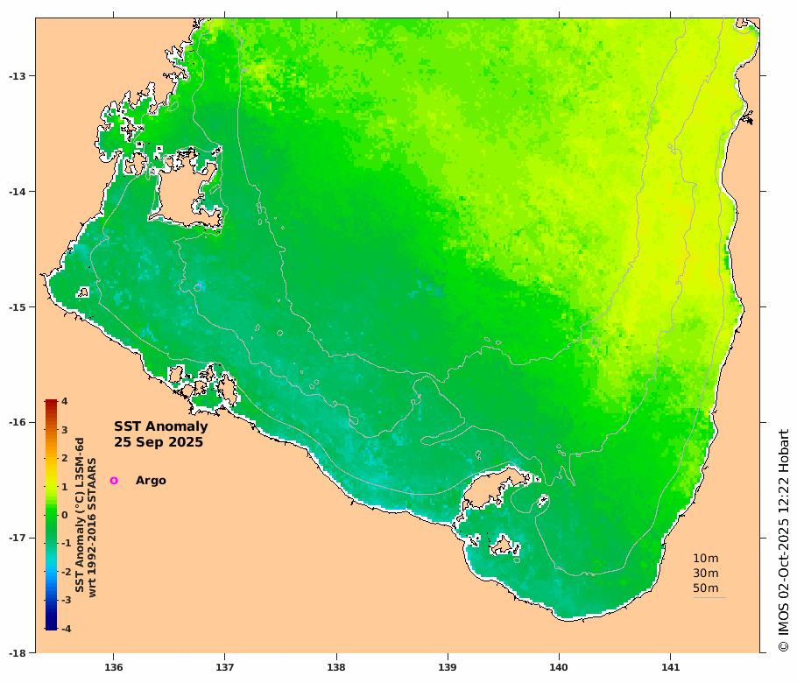Click the latitude axis label '-17'
797x683 pixels.
16,538
